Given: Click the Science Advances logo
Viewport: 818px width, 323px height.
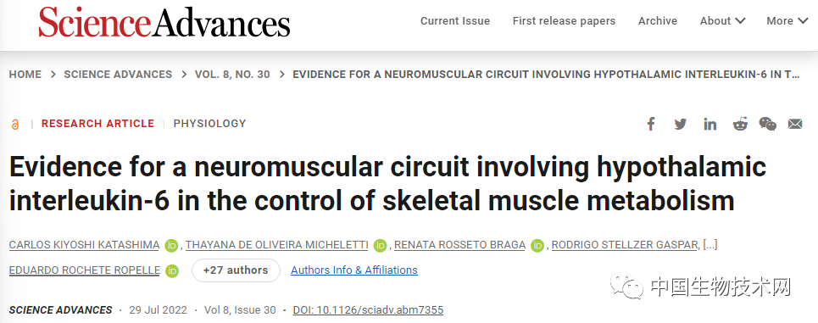Looking at the screenshot, I should pos(164,22).
